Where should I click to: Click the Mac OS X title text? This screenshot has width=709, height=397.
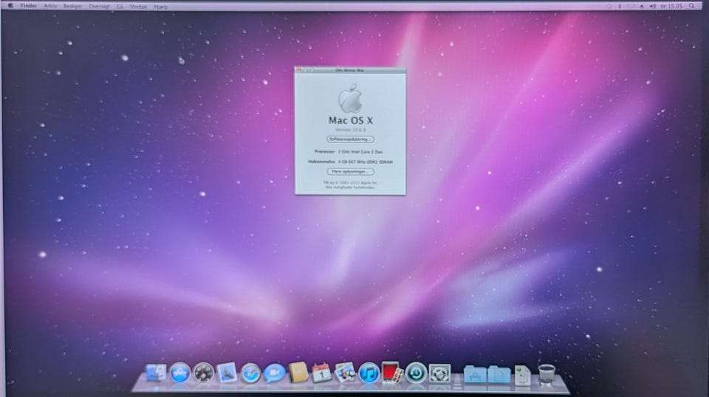350,120
